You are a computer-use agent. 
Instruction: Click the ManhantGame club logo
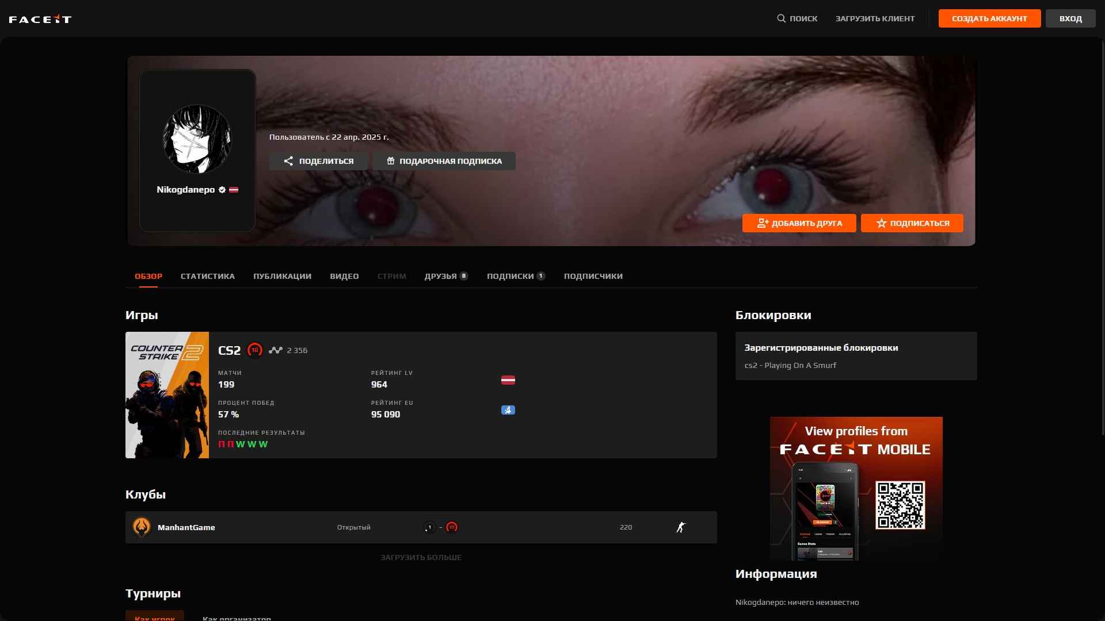click(142, 527)
